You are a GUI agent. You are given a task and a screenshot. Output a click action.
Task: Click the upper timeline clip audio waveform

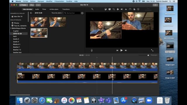(87, 70)
